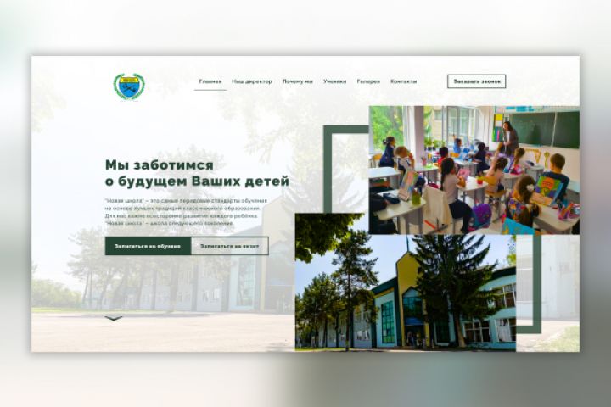Select the heading Мы заботимся о будущем

tap(197, 173)
